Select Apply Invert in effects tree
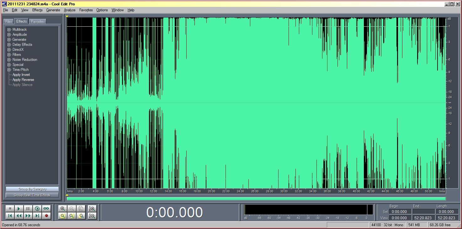Viewport: 462px width, 229px height. (21, 75)
